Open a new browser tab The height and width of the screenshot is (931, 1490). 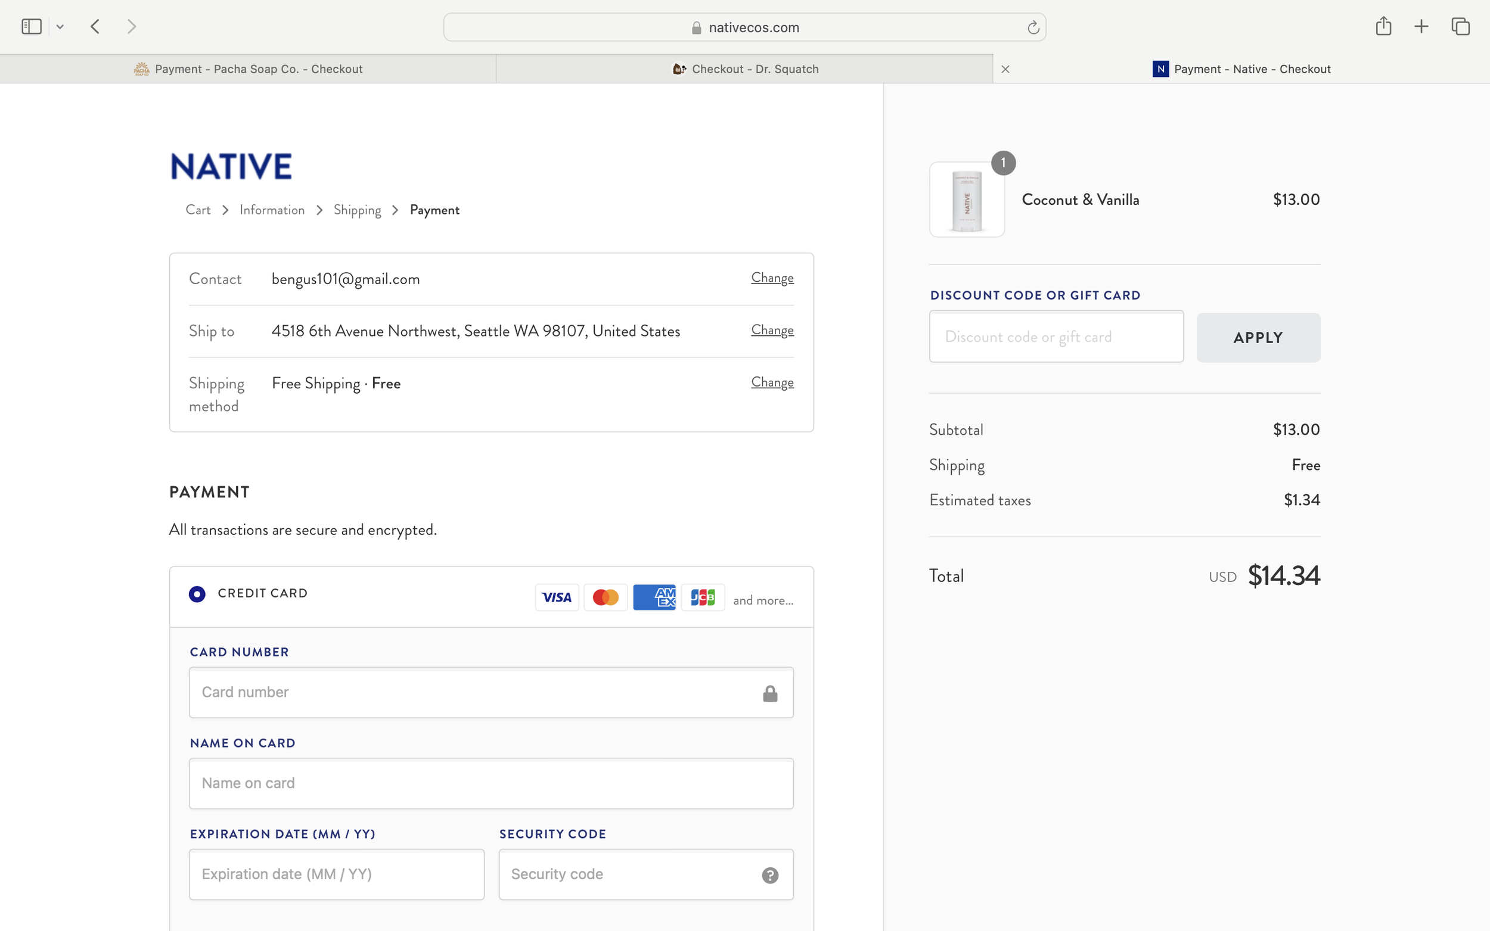click(x=1421, y=26)
